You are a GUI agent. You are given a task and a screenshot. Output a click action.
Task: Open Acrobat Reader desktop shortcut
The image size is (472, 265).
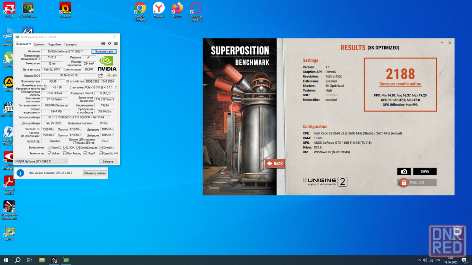tap(9, 185)
